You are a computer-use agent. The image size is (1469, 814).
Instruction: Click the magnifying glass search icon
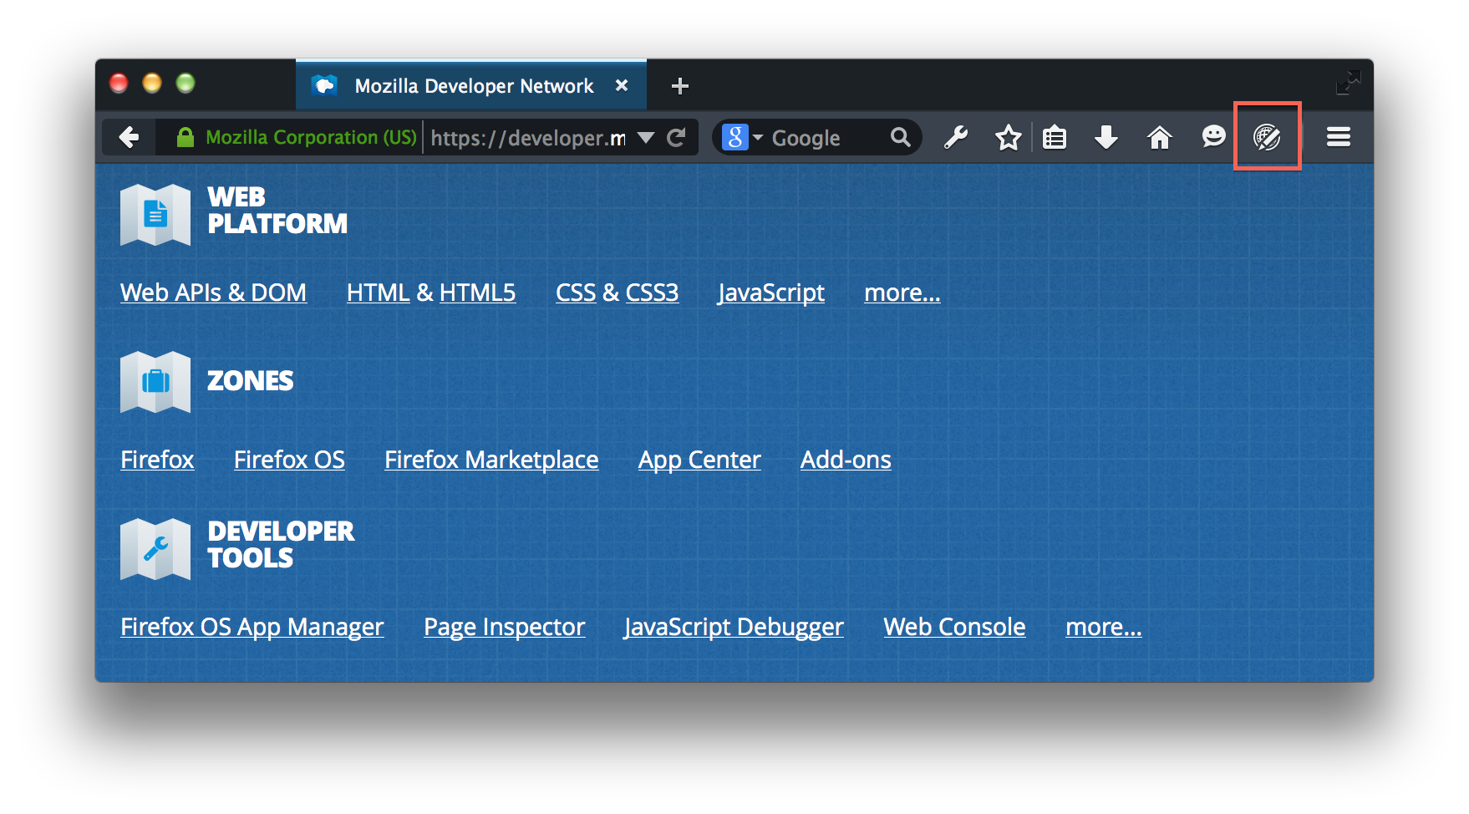click(x=900, y=137)
